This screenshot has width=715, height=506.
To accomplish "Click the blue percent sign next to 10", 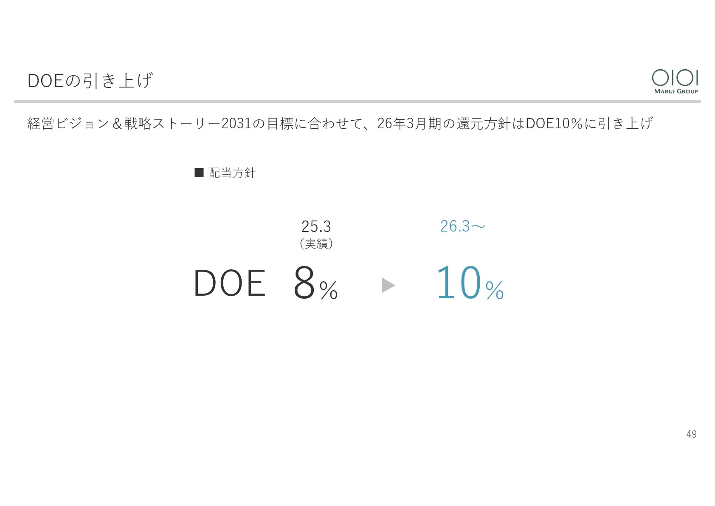I will coord(495,290).
